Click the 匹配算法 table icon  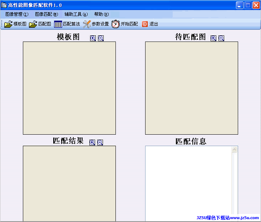[x=58, y=24]
